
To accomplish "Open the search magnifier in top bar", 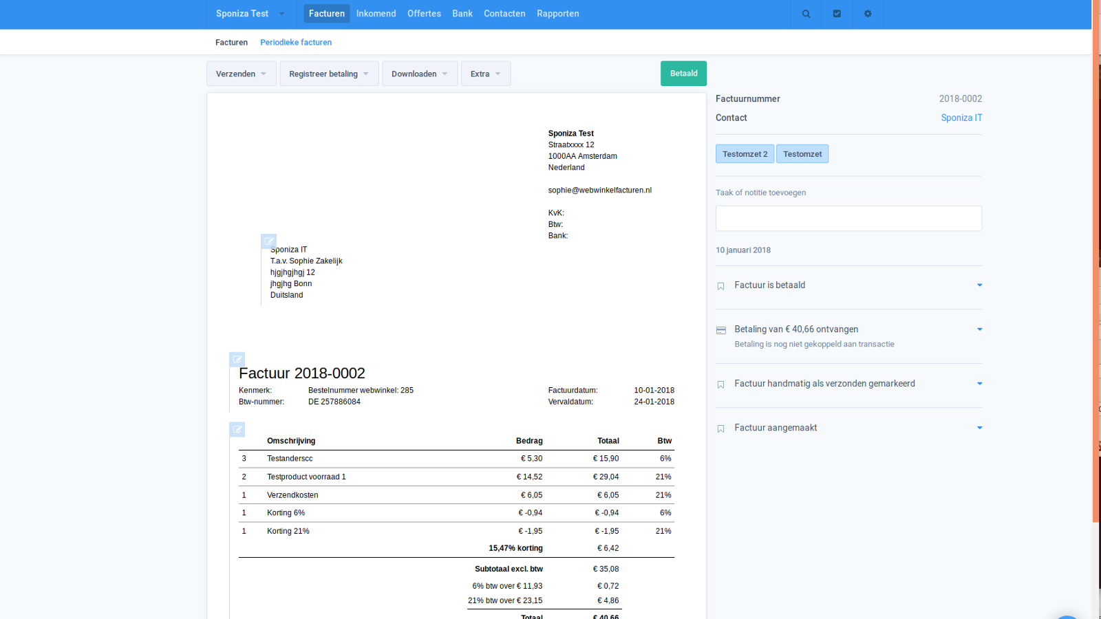I will [806, 14].
